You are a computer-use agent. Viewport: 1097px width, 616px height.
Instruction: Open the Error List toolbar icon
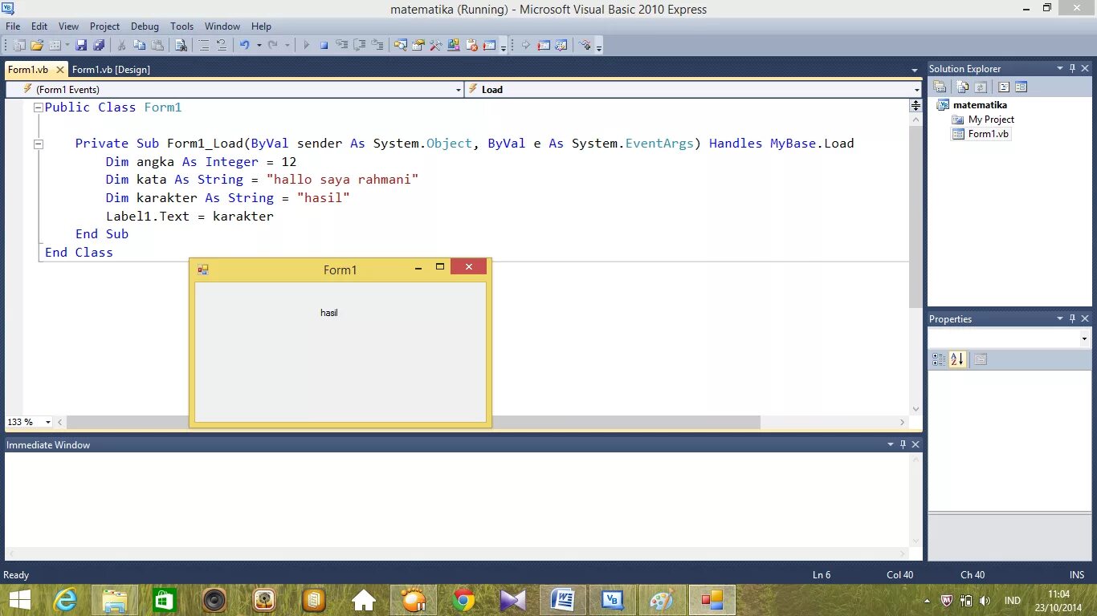click(471, 45)
